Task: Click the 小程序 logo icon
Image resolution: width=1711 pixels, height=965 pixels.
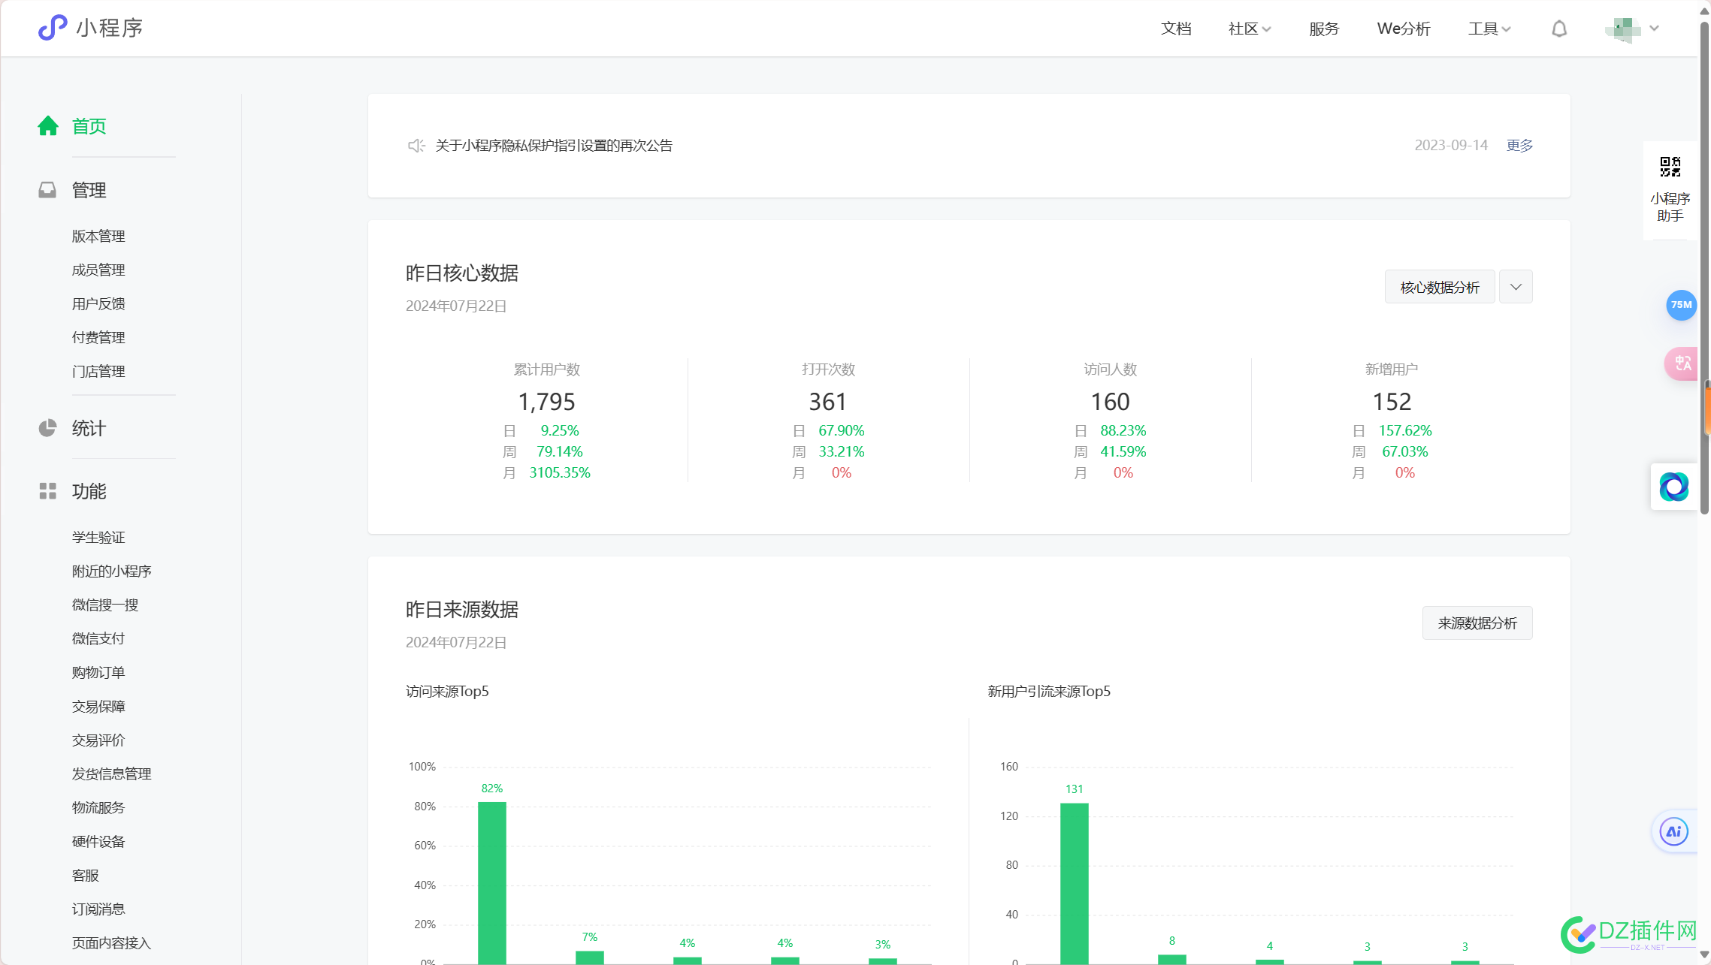Action: (x=53, y=28)
